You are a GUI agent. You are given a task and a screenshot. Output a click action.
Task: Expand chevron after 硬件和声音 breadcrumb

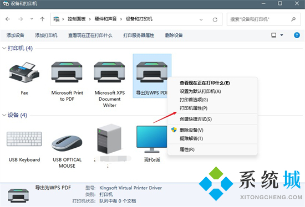click(x=121, y=19)
